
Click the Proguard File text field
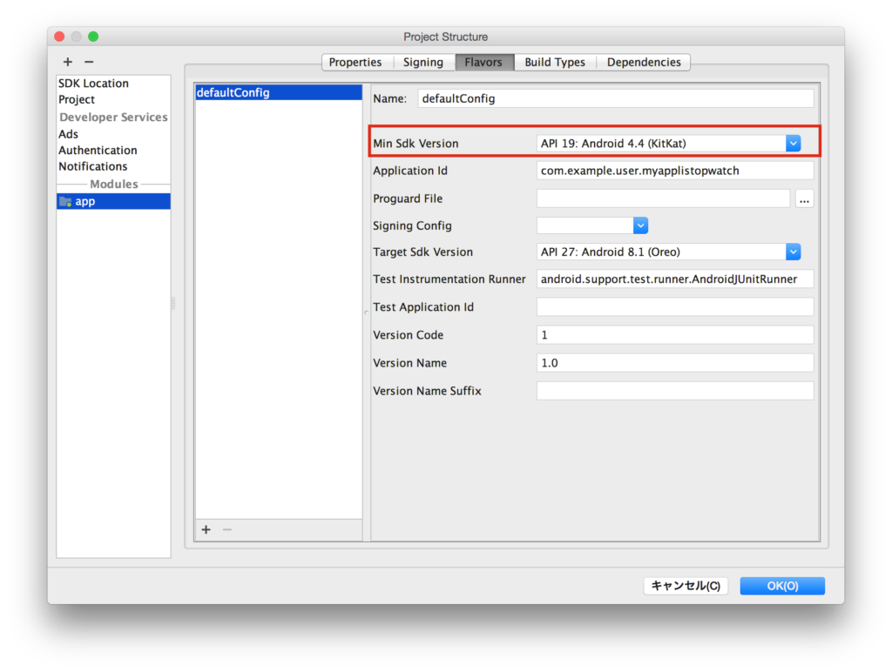[x=663, y=198]
